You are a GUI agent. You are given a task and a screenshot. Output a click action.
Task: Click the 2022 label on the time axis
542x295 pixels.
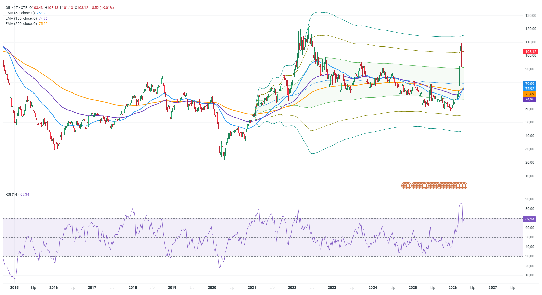[292, 288]
